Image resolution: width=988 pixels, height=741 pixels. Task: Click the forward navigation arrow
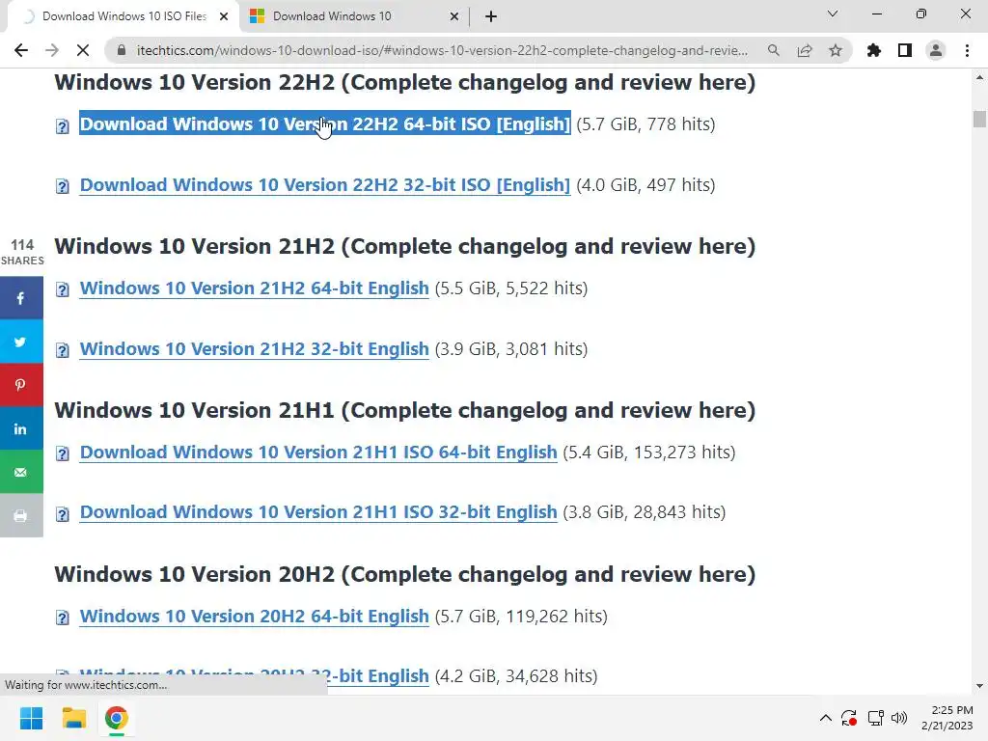point(52,50)
